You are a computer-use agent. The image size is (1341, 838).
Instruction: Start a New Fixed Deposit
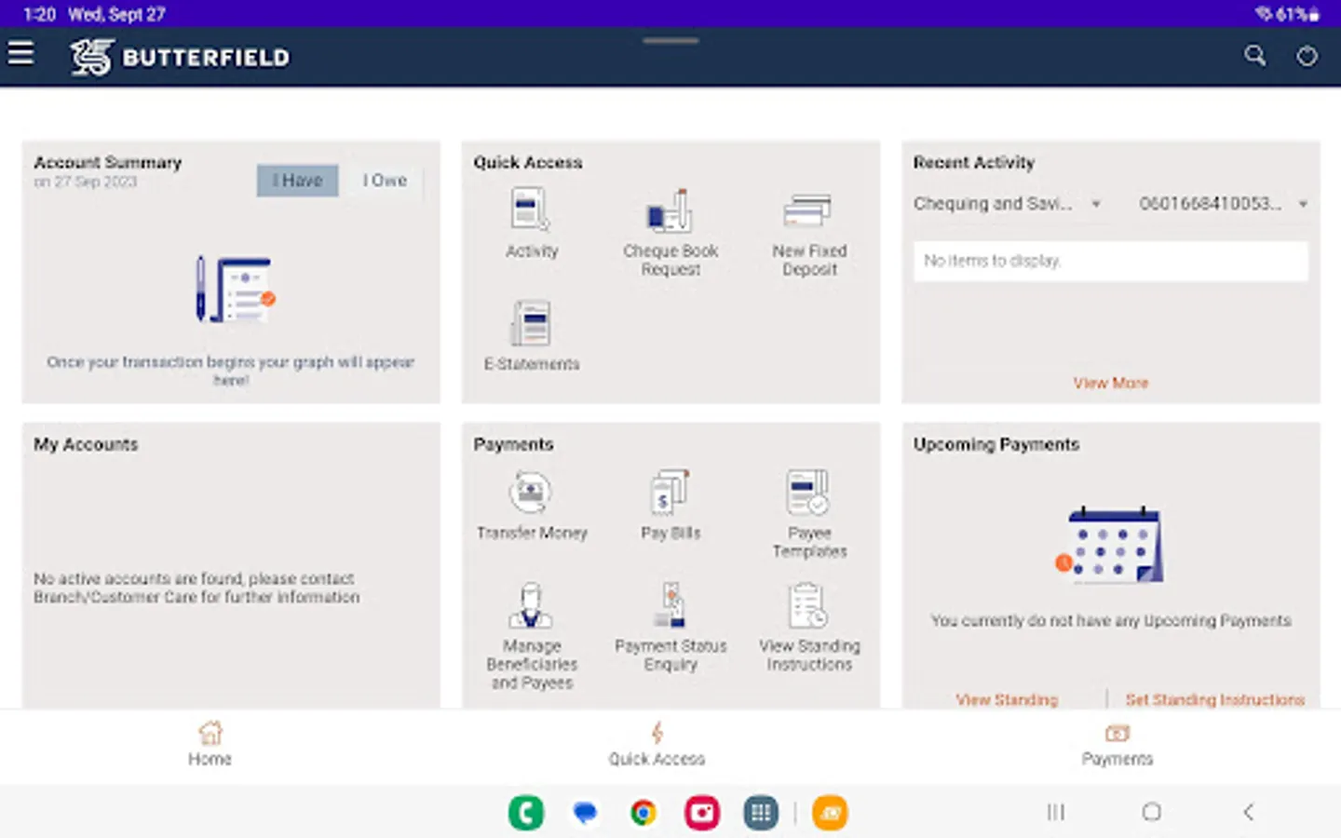[809, 235]
